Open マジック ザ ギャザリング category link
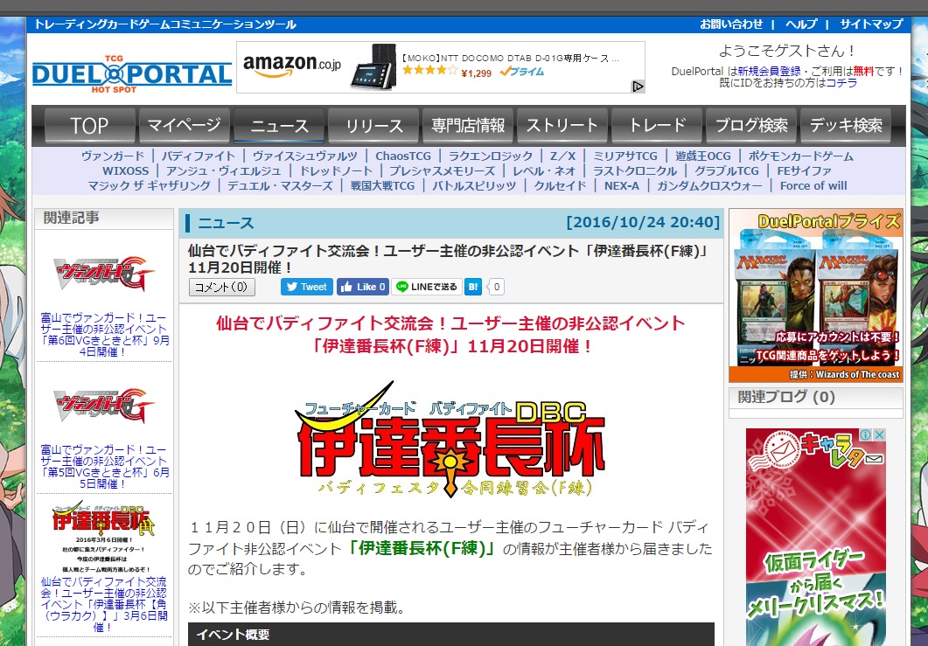Image resolution: width=928 pixels, height=646 pixels. click(x=150, y=185)
